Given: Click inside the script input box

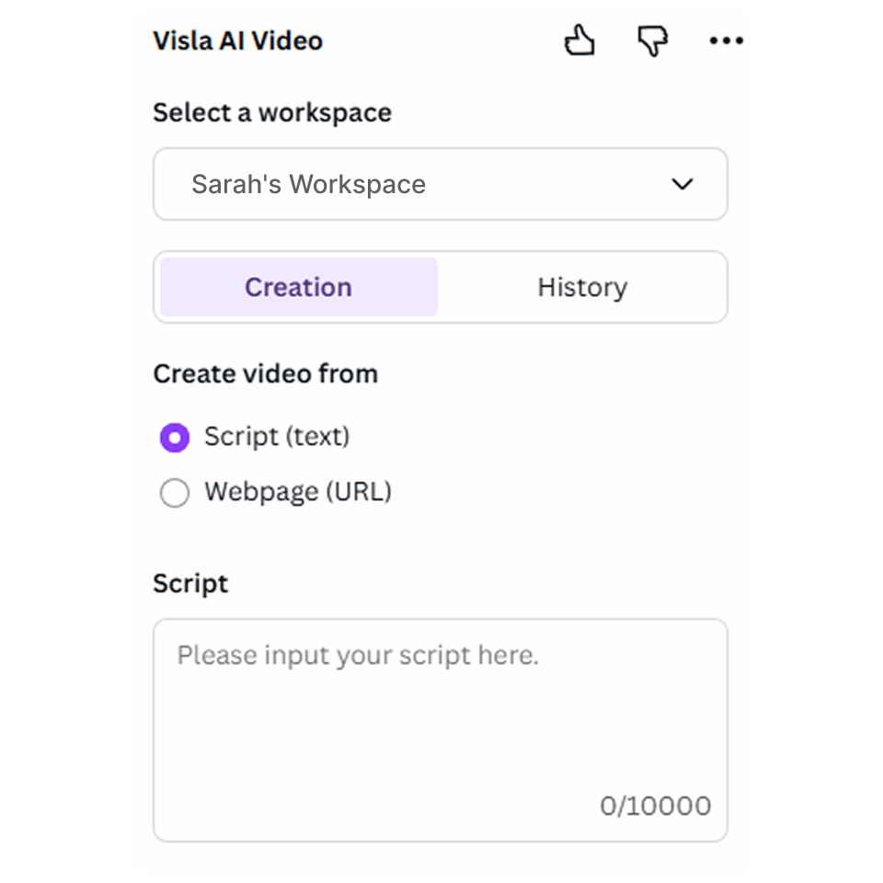Looking at the screenshot, I should click(440, 717).
